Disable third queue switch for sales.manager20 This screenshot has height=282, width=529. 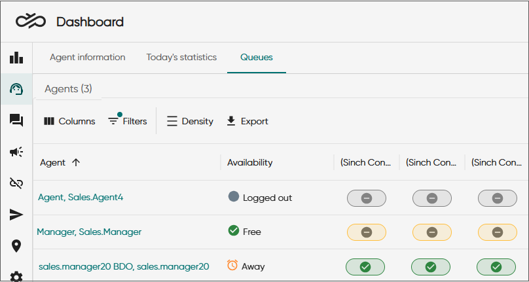(x=496, y=267)
